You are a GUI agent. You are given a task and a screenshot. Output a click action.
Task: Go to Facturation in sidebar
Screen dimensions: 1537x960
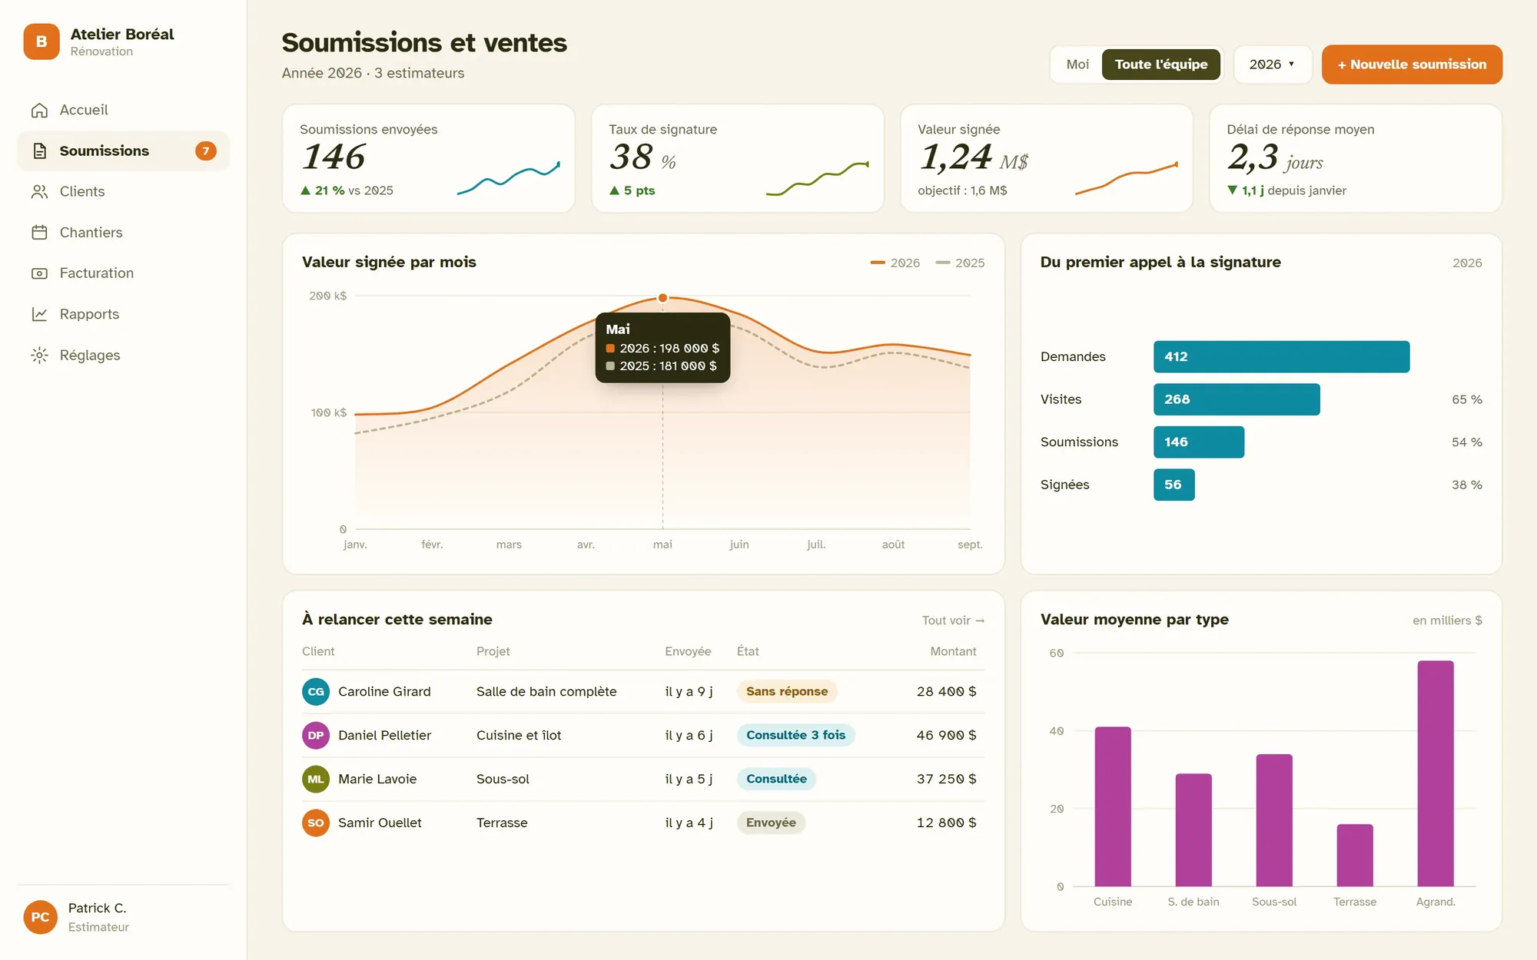pyautogui.click(x=123, y=273)
